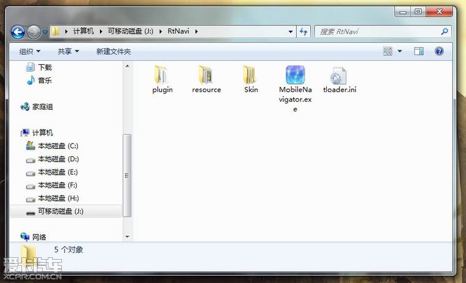Expand the arrow after RtNavi in path

click(x=196, y=31)
